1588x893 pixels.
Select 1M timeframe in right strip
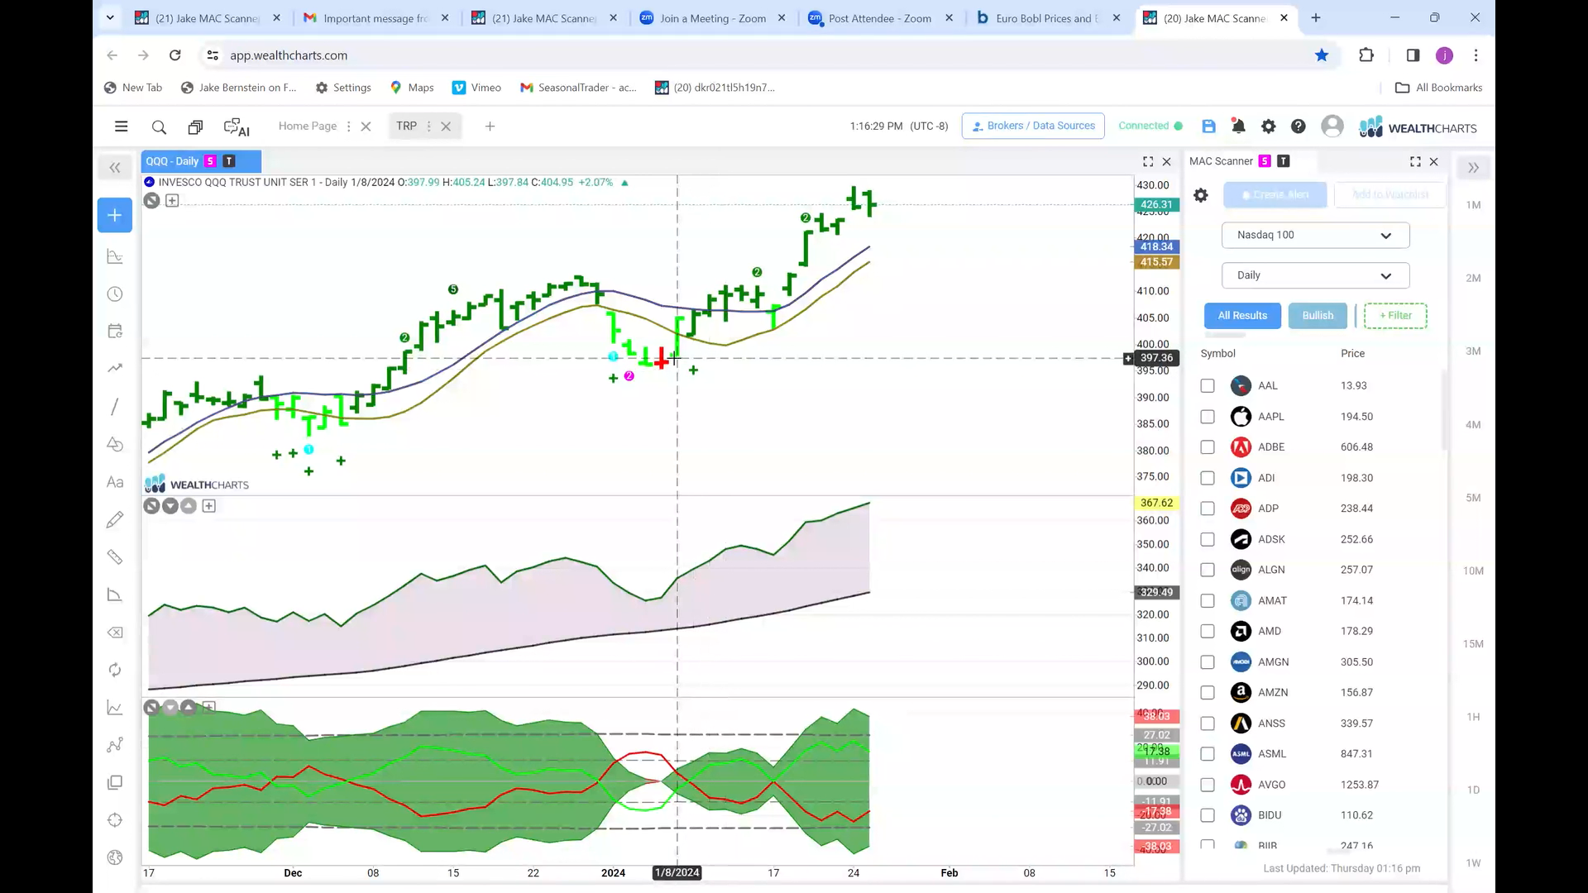pyautogui.click(x=1473, y=205)
